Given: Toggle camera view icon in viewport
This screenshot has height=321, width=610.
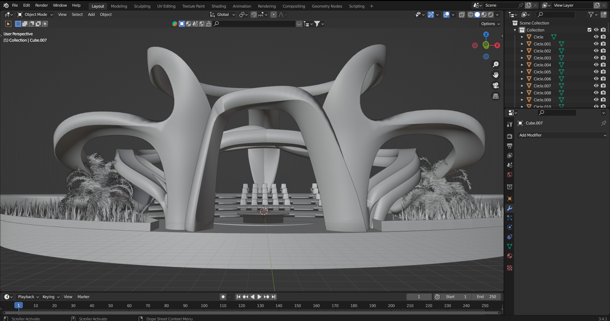Looking at the screenshot, I should pos(496,85).
